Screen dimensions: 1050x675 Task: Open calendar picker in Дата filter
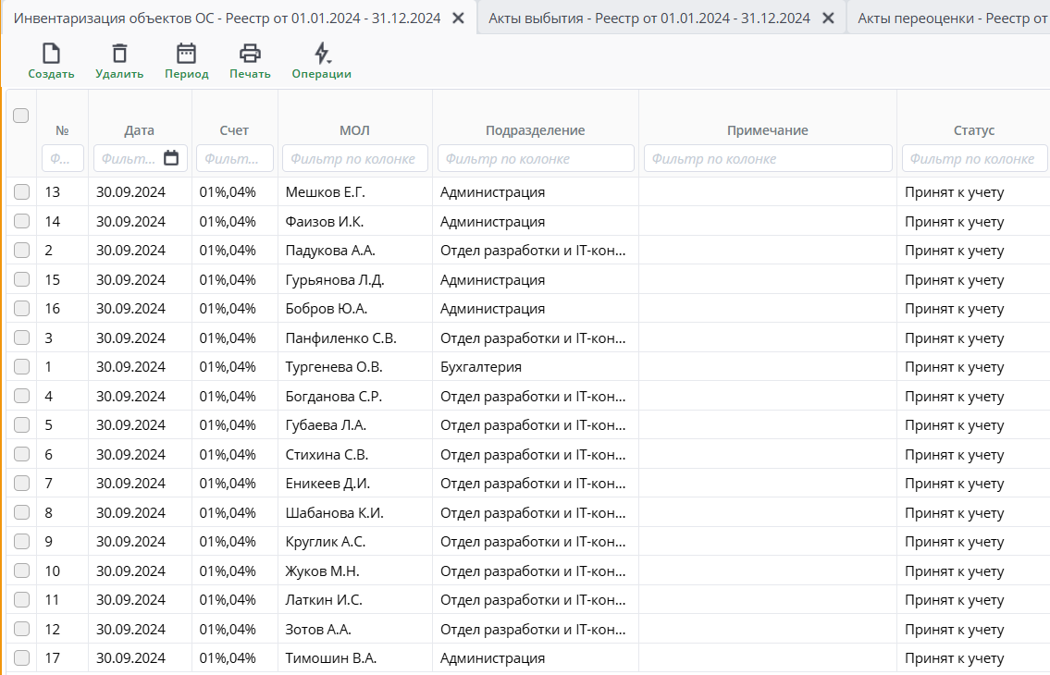171,158
